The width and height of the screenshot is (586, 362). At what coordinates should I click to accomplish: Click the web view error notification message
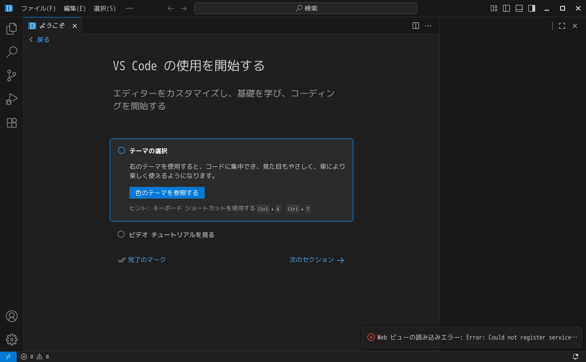477,337
